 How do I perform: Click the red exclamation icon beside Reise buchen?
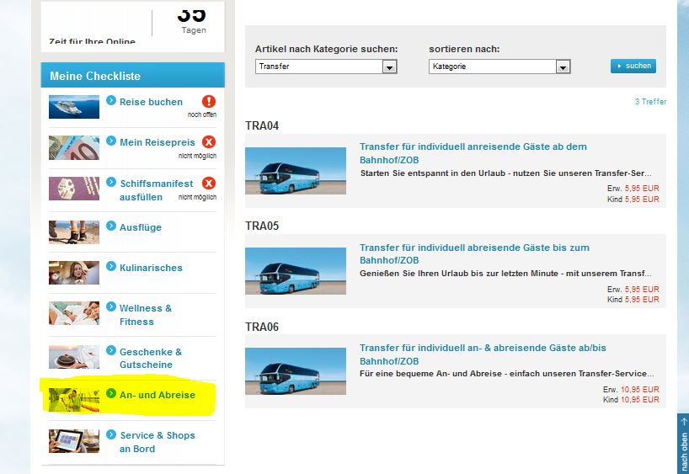pos(209,102)
